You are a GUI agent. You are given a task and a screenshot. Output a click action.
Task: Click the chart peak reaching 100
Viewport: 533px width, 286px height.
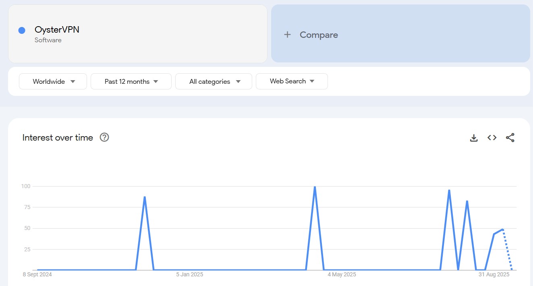pyautogui.click(x=315, y=187)
